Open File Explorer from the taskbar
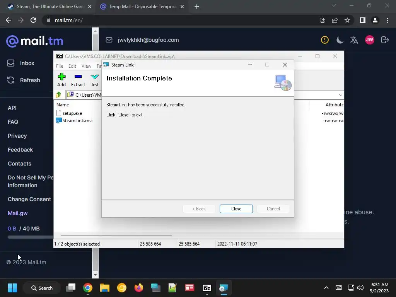396x297 pixels. [x=104, y=288]
